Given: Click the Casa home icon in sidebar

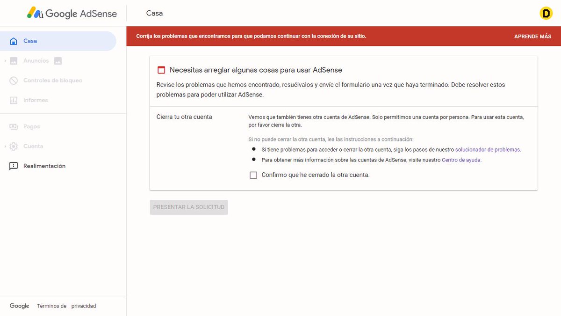Looking at the screenshot, I should (x=14, y=41).
